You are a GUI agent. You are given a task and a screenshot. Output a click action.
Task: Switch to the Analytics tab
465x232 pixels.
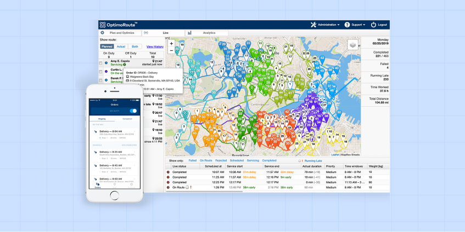pos(207,33)
